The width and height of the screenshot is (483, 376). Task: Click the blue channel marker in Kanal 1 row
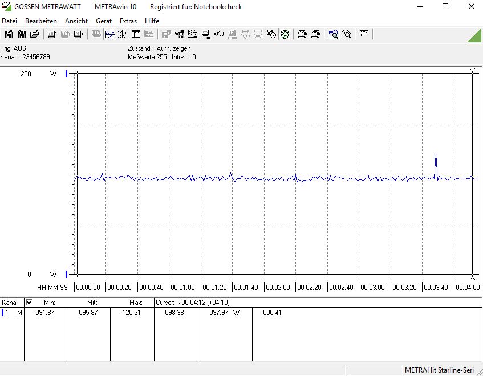click(3, 313)
